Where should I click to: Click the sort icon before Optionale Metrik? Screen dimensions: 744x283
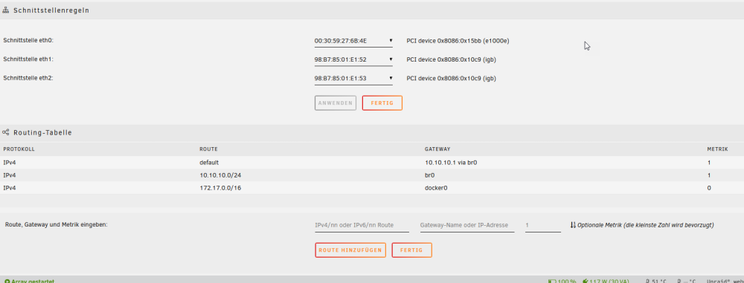tap(573, 225)
